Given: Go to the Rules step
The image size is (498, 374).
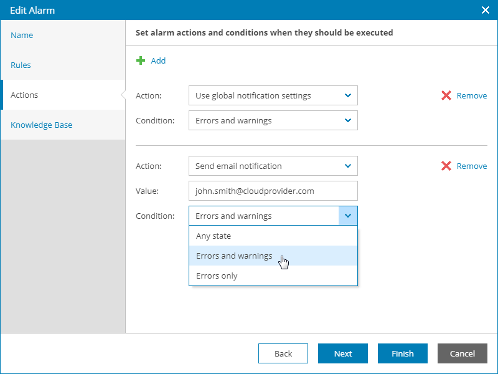Looking at the screenshot, I should pyautogui.click(x=21, y=65).
